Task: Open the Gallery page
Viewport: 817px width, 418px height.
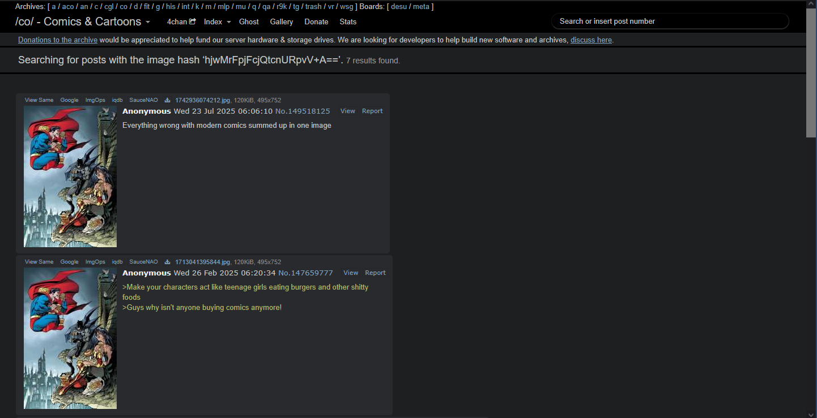Action: pos(282,21)
